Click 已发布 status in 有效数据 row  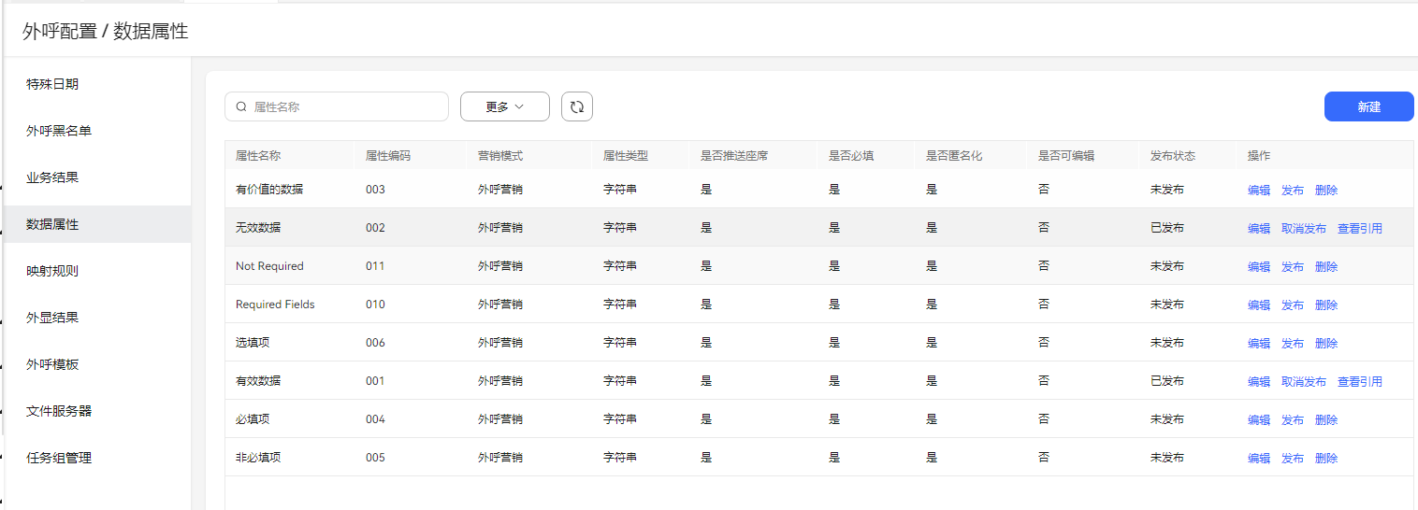(1167, 381)
